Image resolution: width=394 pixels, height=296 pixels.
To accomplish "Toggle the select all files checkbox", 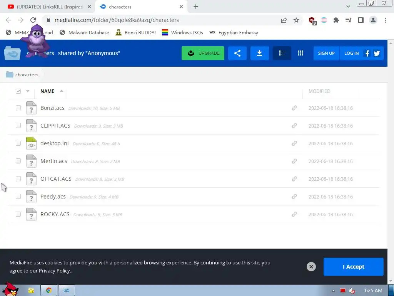I will pos(18,91).
